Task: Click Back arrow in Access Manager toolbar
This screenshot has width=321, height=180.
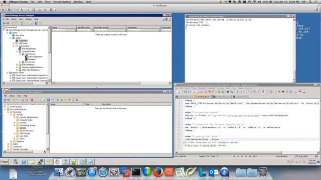Action: click(x=4, y=23)
